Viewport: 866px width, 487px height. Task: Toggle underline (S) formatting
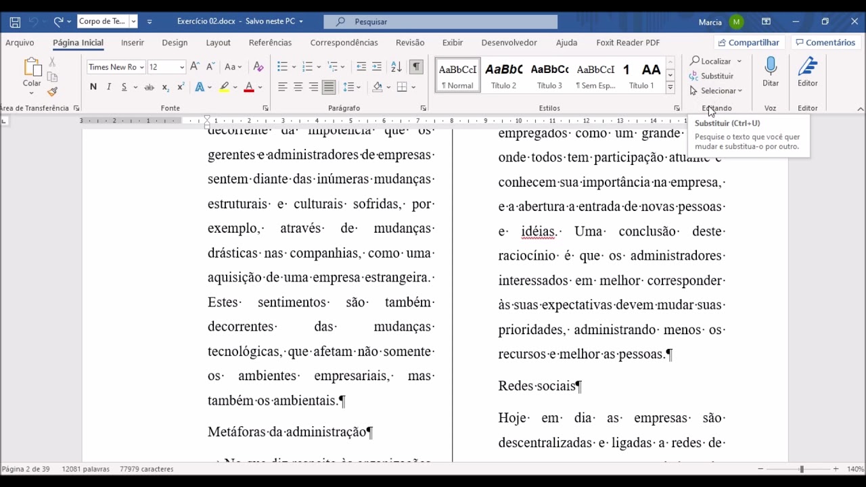coord(124,87)
